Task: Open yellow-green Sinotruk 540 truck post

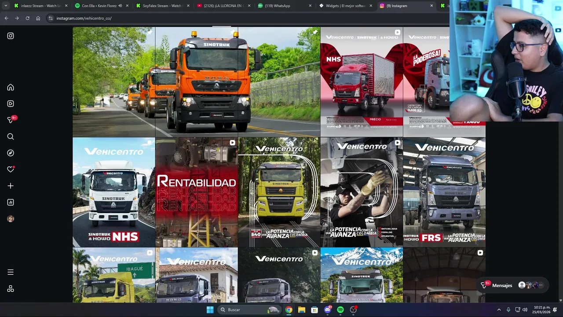Action: coord(279,192)
